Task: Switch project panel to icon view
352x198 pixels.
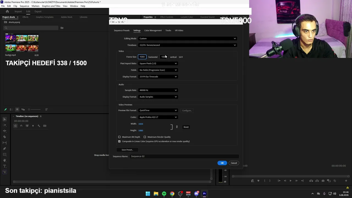Action: pyautogui.click(x=17, y=109)
